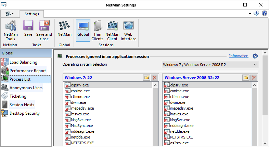Switch to the Settings ribbon tab
The image size is (269, 147).
coord(31,14)
